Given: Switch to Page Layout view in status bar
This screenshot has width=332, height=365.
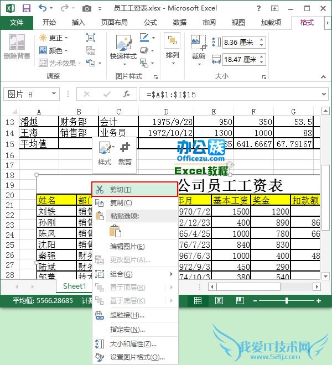Looking at the screenshot, I should pos(219,301).
